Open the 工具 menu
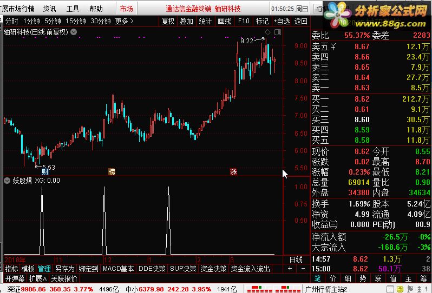 click(73, 9)
